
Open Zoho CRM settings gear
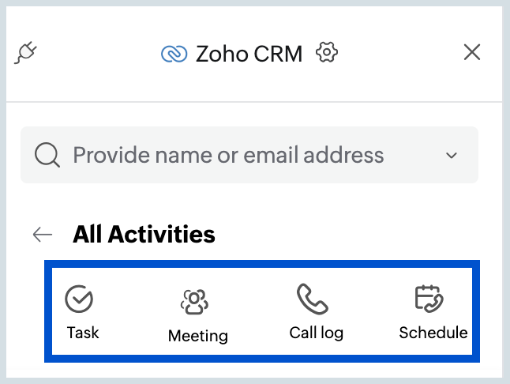click(327, 52)
